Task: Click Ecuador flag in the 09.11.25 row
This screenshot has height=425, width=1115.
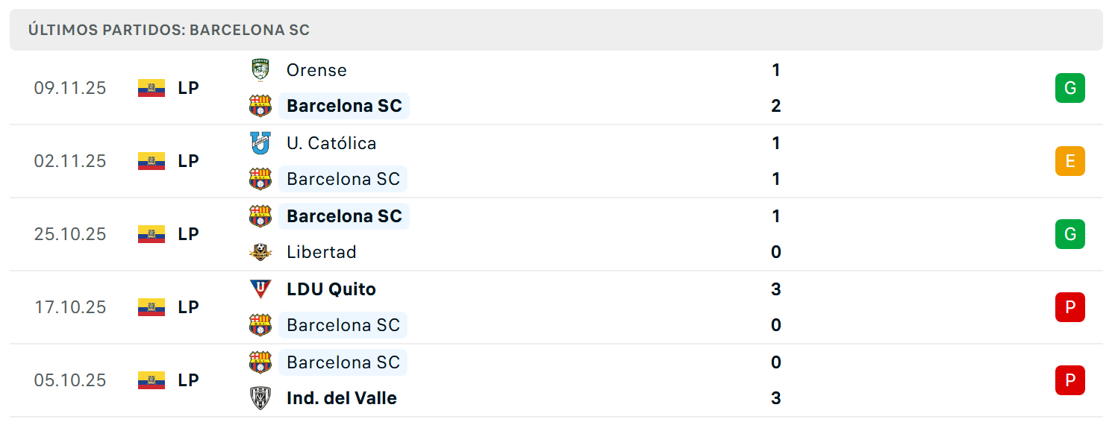Action: [x=152, y=88]
